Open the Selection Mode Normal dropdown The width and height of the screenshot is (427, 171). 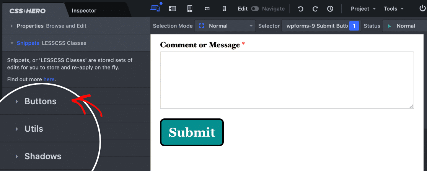pyautogui.click(x=225, y=26)
